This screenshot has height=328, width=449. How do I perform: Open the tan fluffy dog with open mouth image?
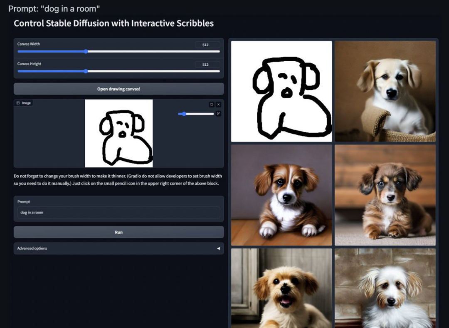click(x=281, y=288)
